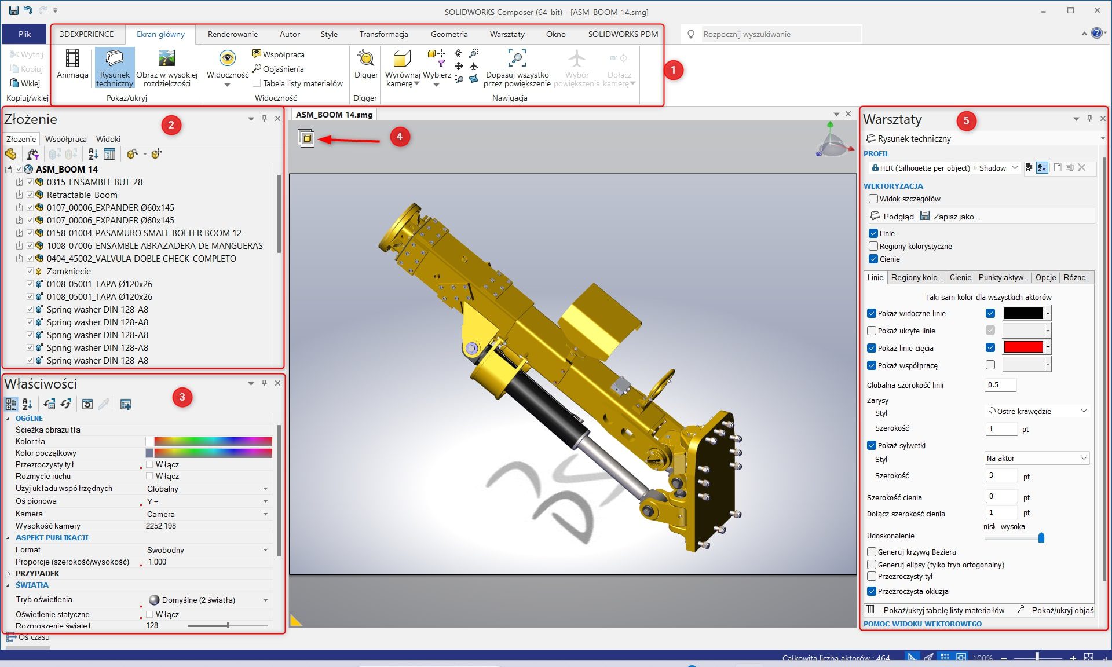This screenshot has height=667, width=1112.
Task: Click the help question mark icon
Action: [1096, 33]
